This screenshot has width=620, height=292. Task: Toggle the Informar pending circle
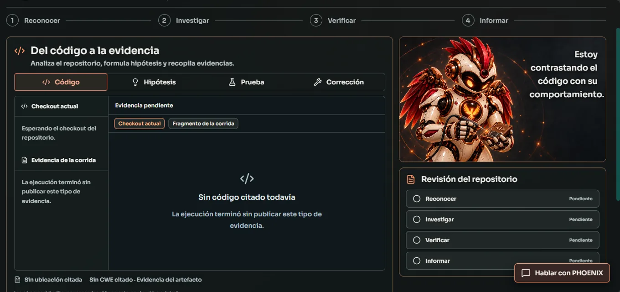tap(416, 261)
